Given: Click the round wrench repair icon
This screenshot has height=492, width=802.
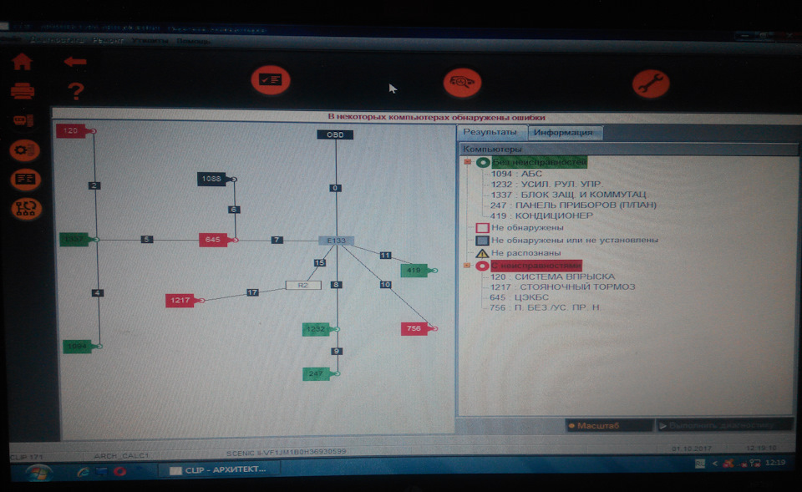Looking at the screenshot, I should [651, 84].
